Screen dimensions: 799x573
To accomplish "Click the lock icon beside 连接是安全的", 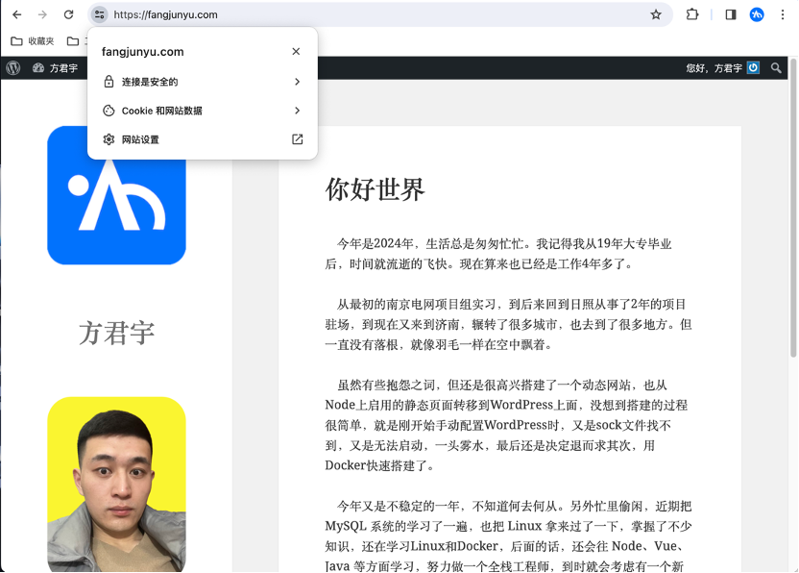I will [x=109, y=82].
